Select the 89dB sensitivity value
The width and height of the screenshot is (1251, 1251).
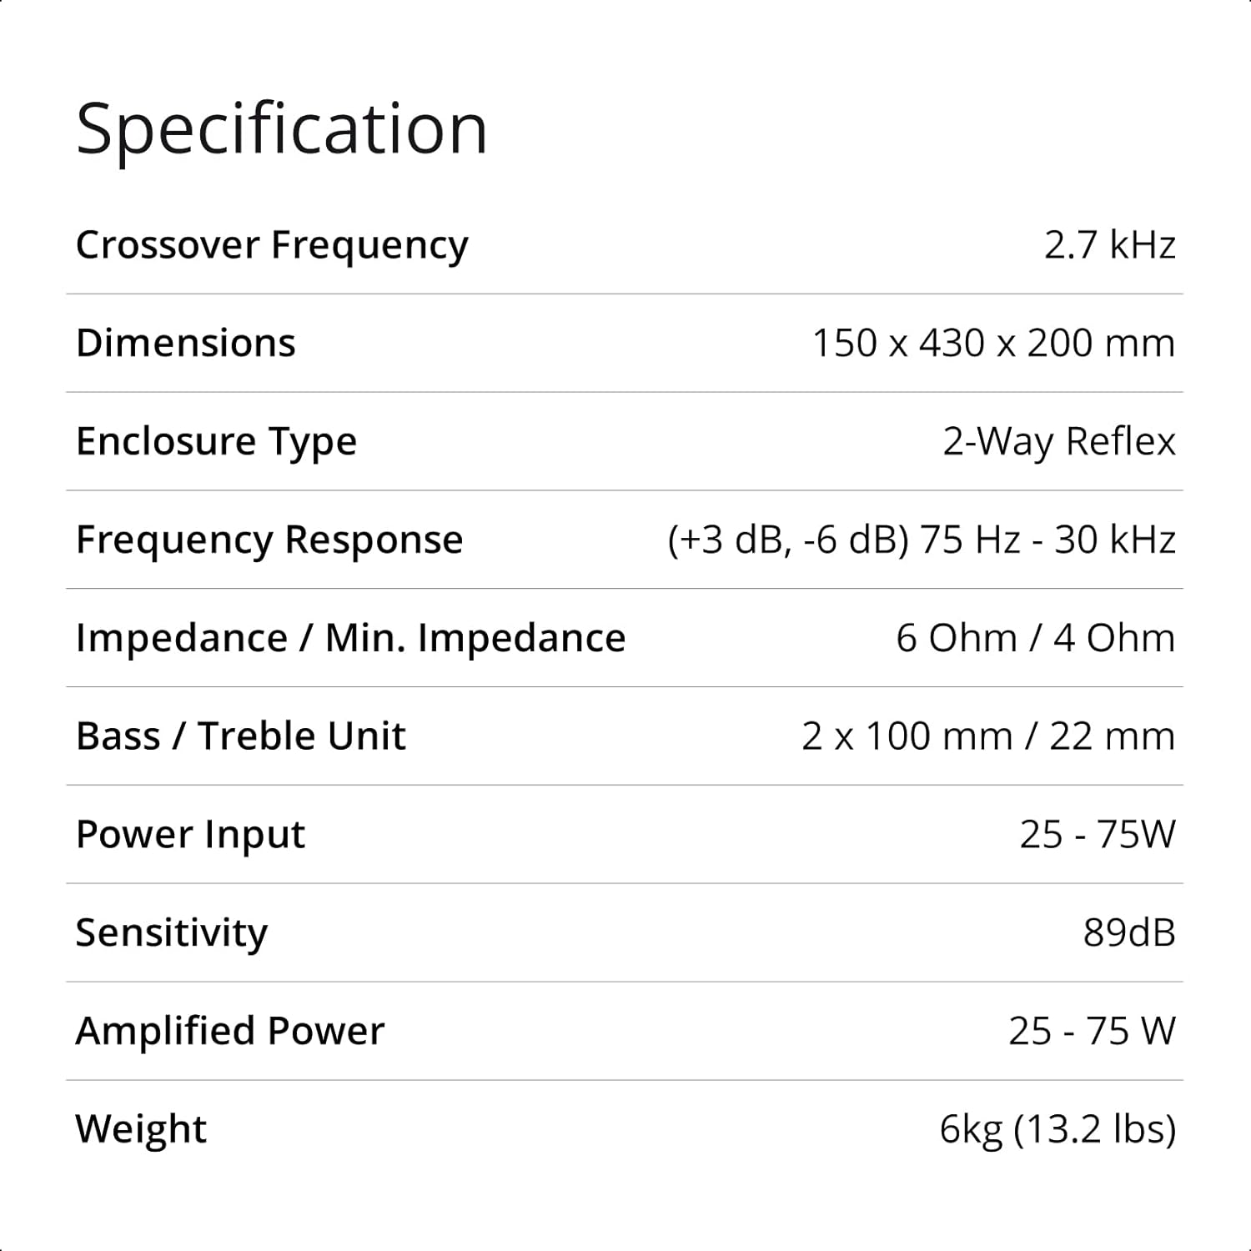1129,932
